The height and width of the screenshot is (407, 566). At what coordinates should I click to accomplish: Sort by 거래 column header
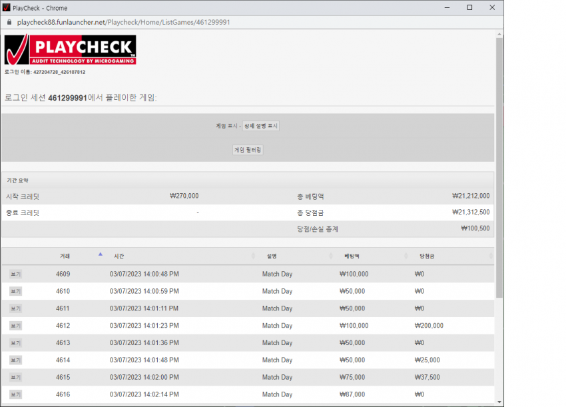(x=65, y=256)
